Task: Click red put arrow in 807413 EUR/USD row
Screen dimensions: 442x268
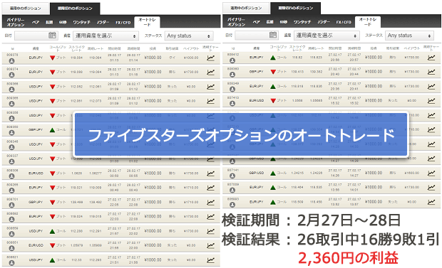Action: point(273,100)
